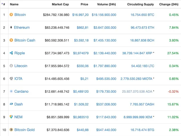Click IOTA price $5,21
This screenshot has height=136, width=181.
[x=84, y=79]
